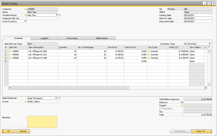Click total $ 3,500.00 cell
Screen dimensions: 217x136
click(178, 54)
